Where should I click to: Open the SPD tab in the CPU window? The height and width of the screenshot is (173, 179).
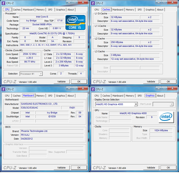point(50,10)
